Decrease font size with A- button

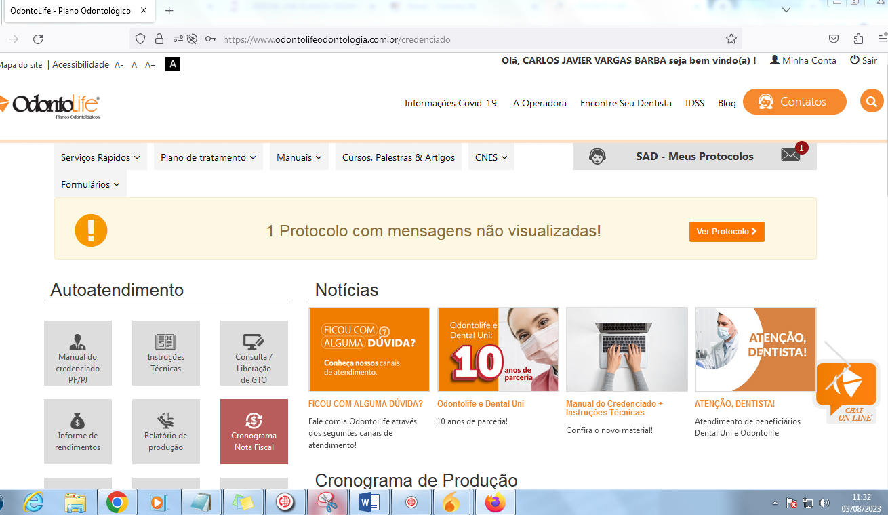[119, 65]
